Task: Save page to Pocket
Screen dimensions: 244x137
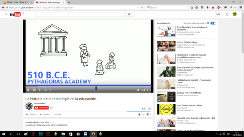Action: coord(202,8)
